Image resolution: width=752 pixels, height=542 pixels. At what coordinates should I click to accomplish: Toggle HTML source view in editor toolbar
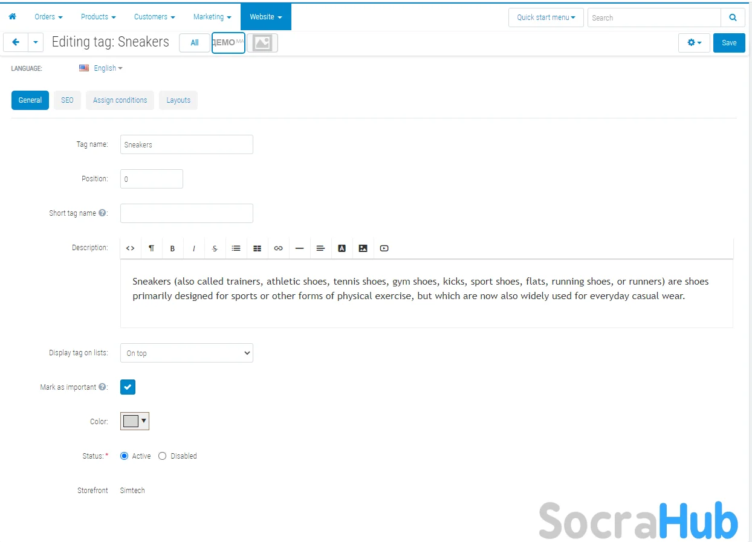click(x=130, y=248)
